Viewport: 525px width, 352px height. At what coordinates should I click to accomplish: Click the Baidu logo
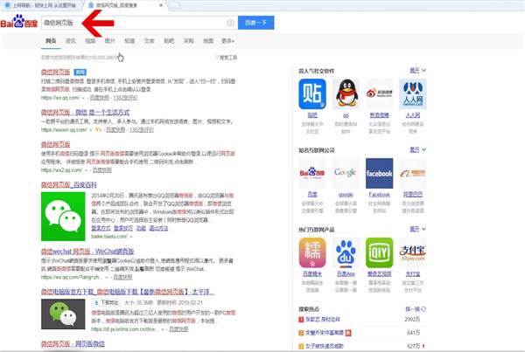(x=18, y=22)
